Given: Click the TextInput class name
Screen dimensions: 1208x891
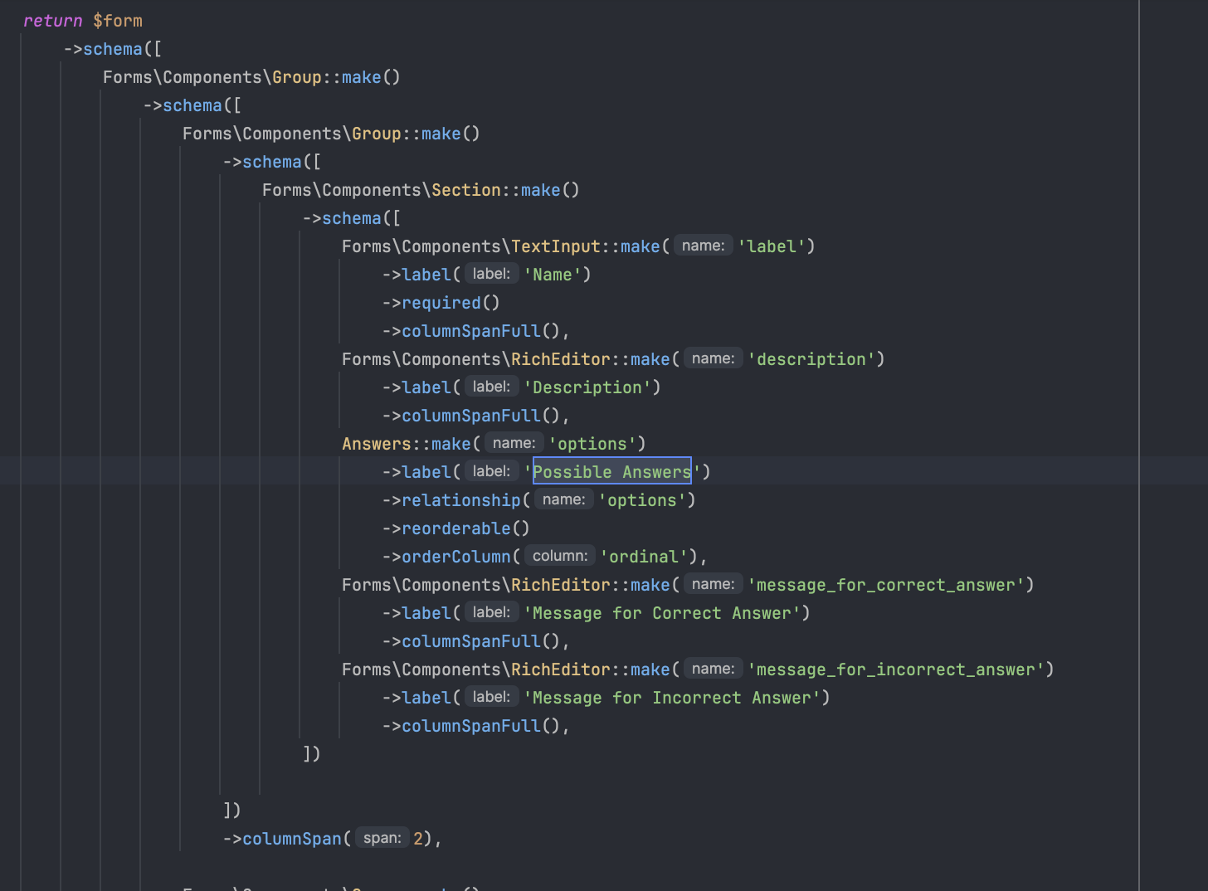Looking at the screenshot, I should (556, 246).
